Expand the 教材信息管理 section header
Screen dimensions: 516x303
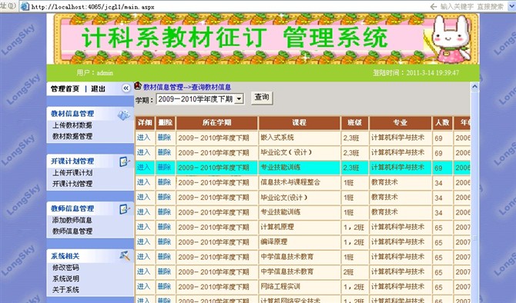[x=72, y=114]
